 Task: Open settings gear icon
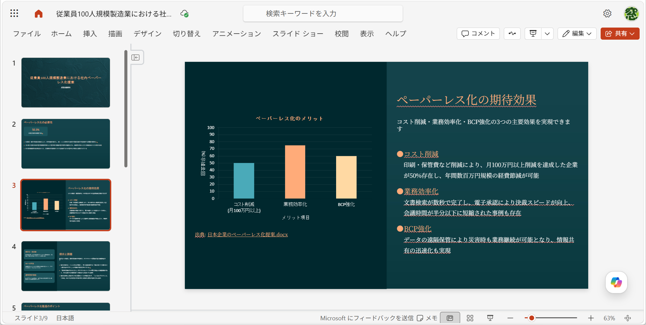[x=607, y=13]
